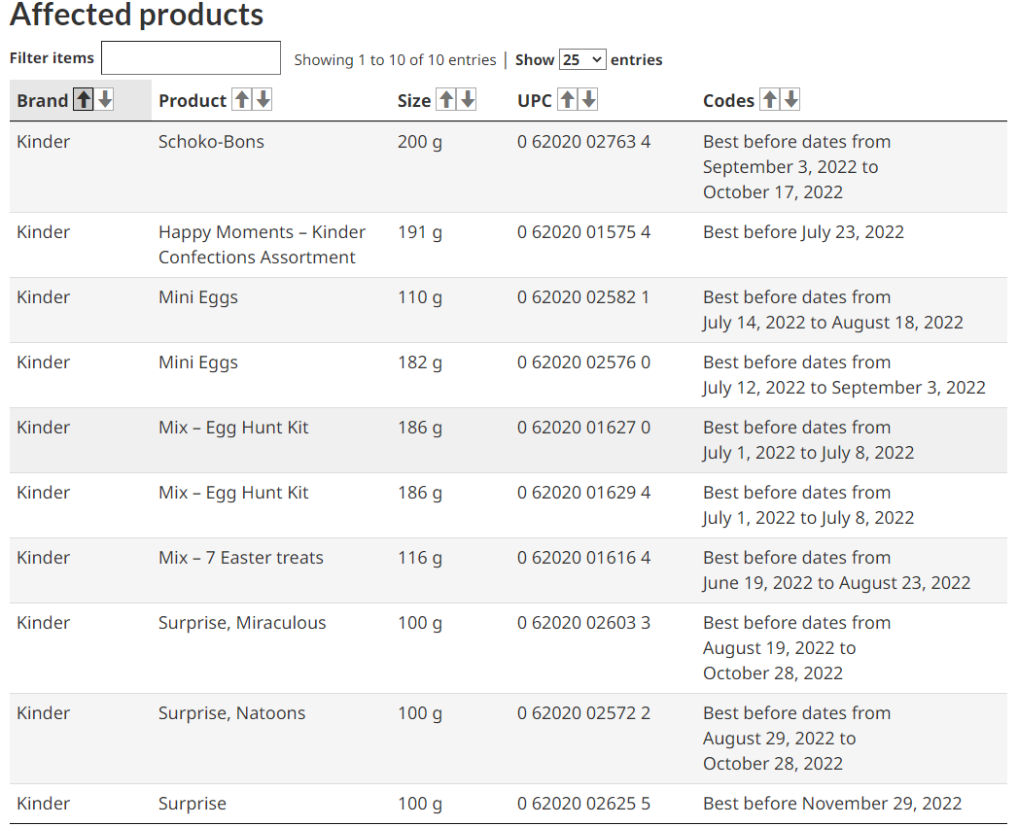Click the Mix – 7 Easter treats cell
Viewport: 1018px width, 827px height.
(x=241, y=558)
